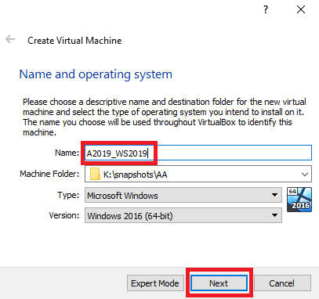Expand the Version dropdown showing Windows 2016

(183, 215)
